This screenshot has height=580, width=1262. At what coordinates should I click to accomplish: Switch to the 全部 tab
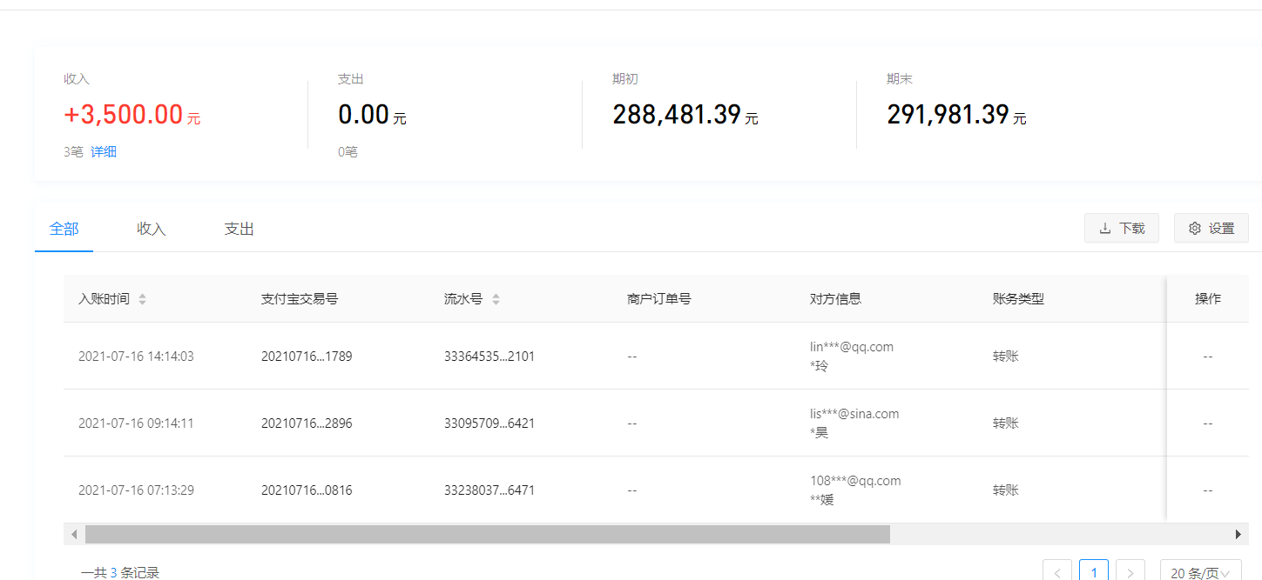click(64, 229)
